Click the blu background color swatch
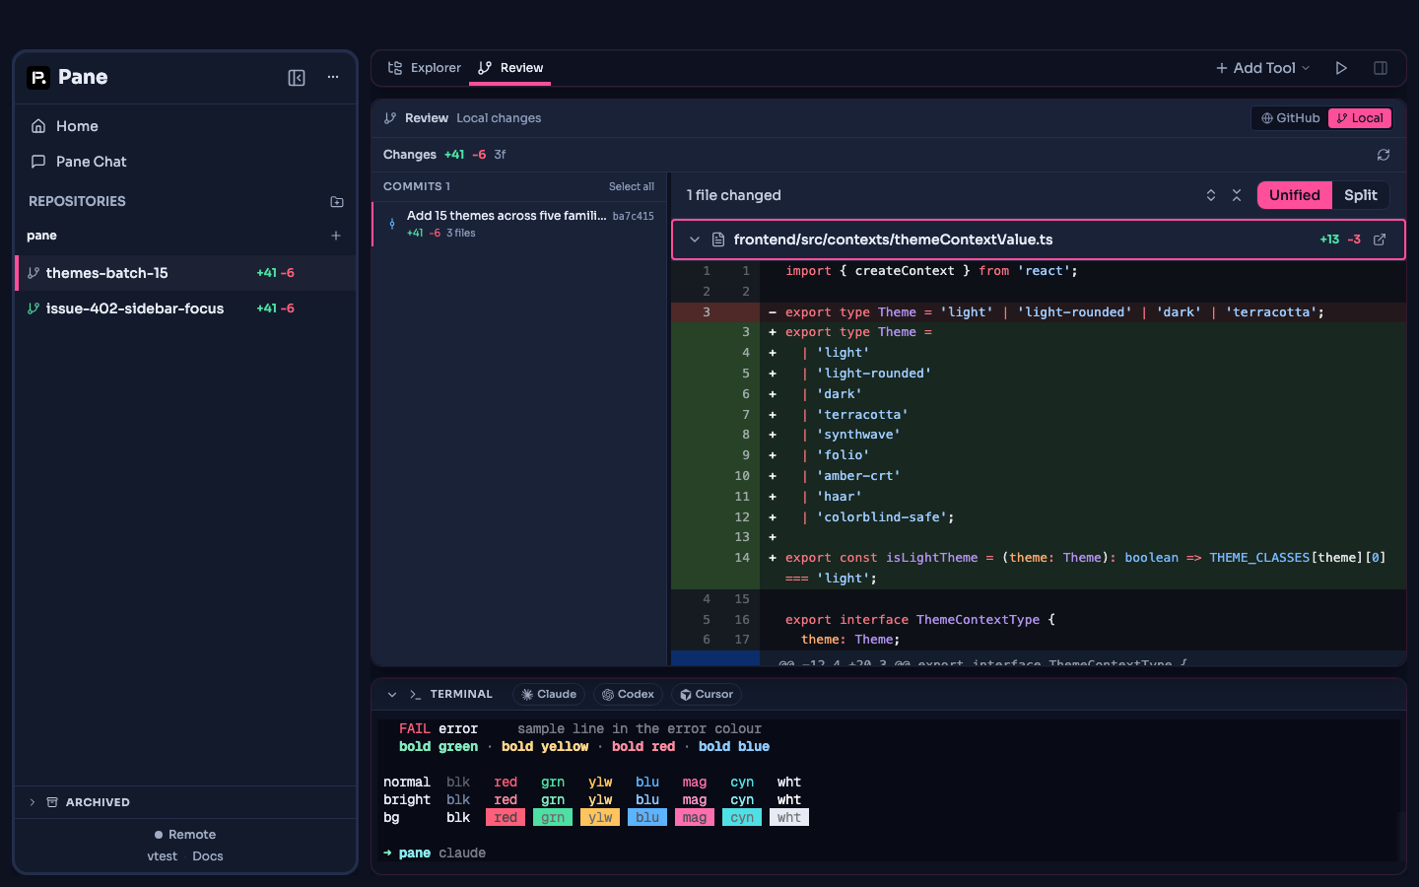 [x=647, y=818]
